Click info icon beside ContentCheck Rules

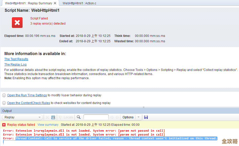[x=4, y=103]
